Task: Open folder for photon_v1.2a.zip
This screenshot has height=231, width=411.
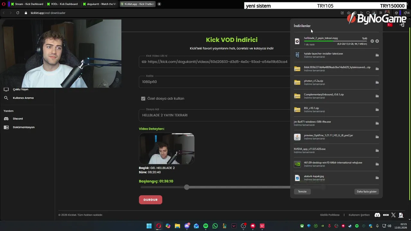Action: [377, 82]
